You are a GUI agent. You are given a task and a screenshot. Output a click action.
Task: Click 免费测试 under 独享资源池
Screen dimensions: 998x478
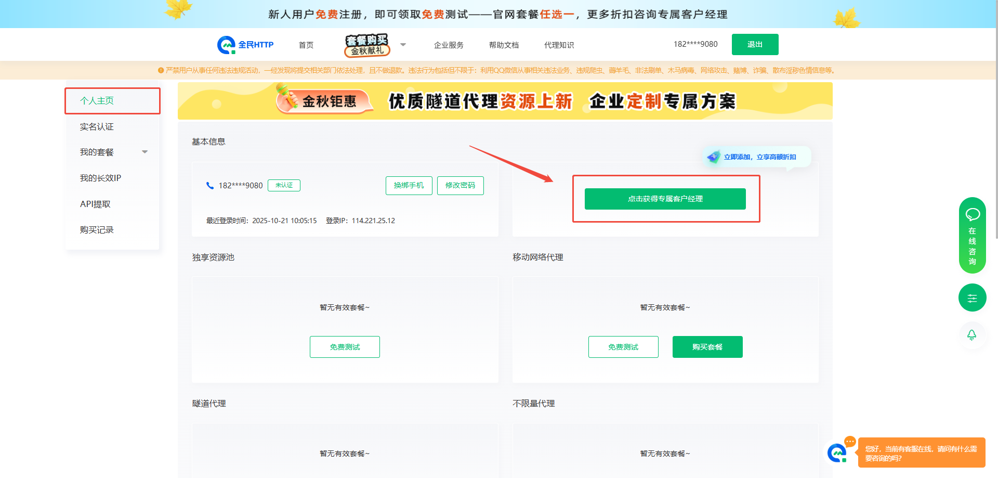tap(345, 347)
